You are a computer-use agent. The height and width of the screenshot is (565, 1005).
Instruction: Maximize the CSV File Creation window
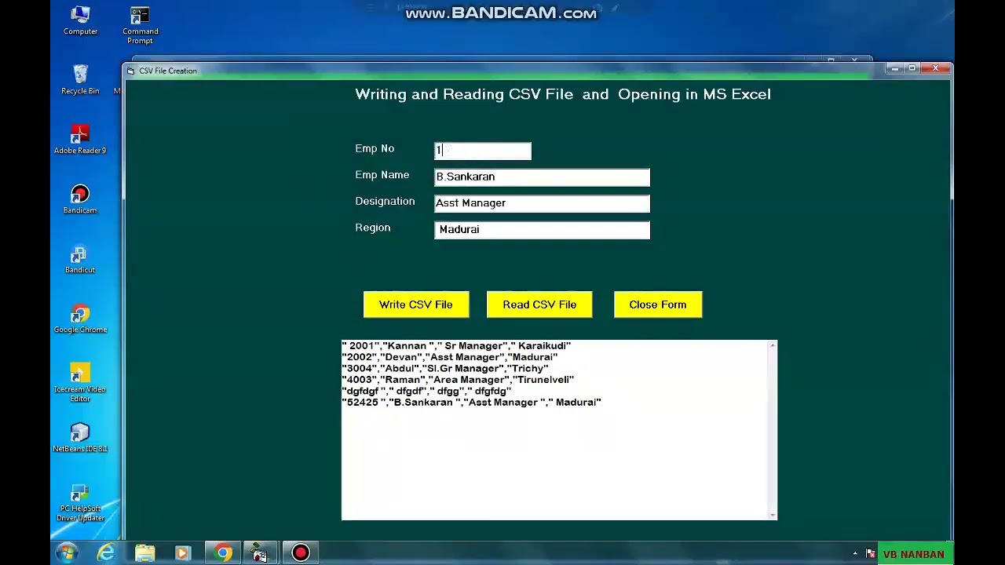912,69
